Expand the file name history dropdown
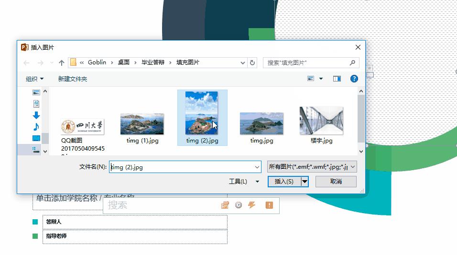 [x=257, y=167]
